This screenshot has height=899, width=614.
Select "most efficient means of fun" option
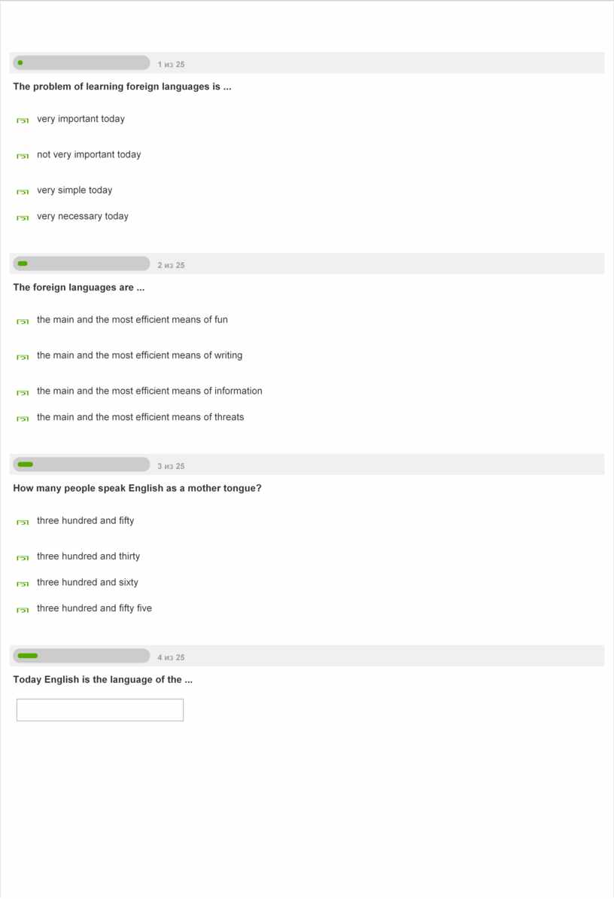23,321
